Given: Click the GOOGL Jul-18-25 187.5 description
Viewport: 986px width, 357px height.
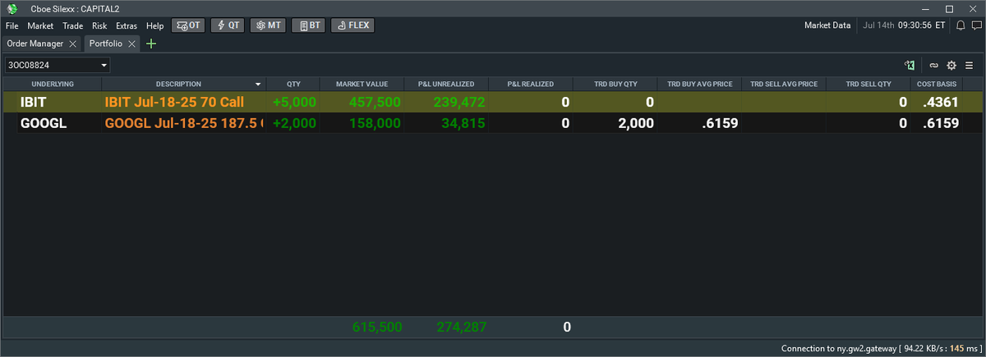Looking at the screenshot, I should (183, 123).
